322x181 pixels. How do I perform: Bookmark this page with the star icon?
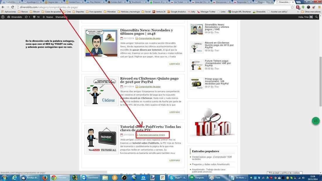pyautogui.click(x=292, y=7)
